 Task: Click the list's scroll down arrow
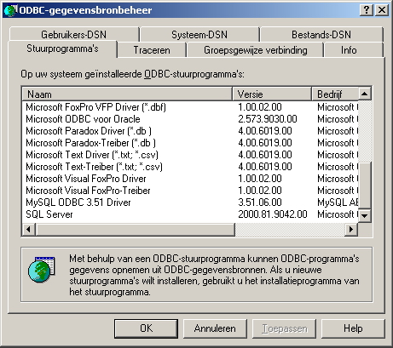tap(365, 216)
